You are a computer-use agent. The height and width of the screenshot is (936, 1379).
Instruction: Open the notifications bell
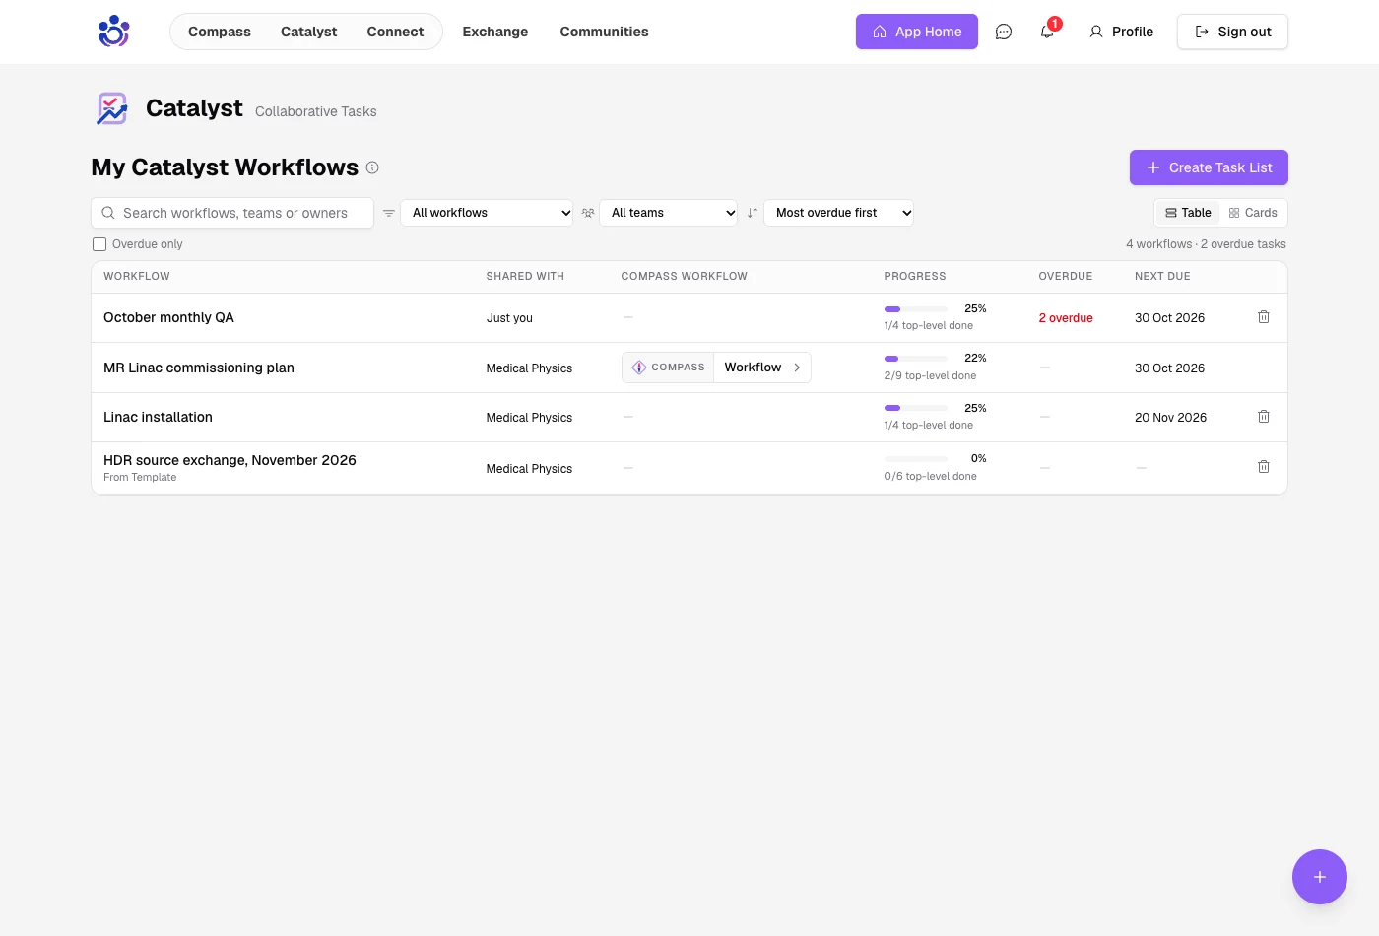tap(1047, 32)
